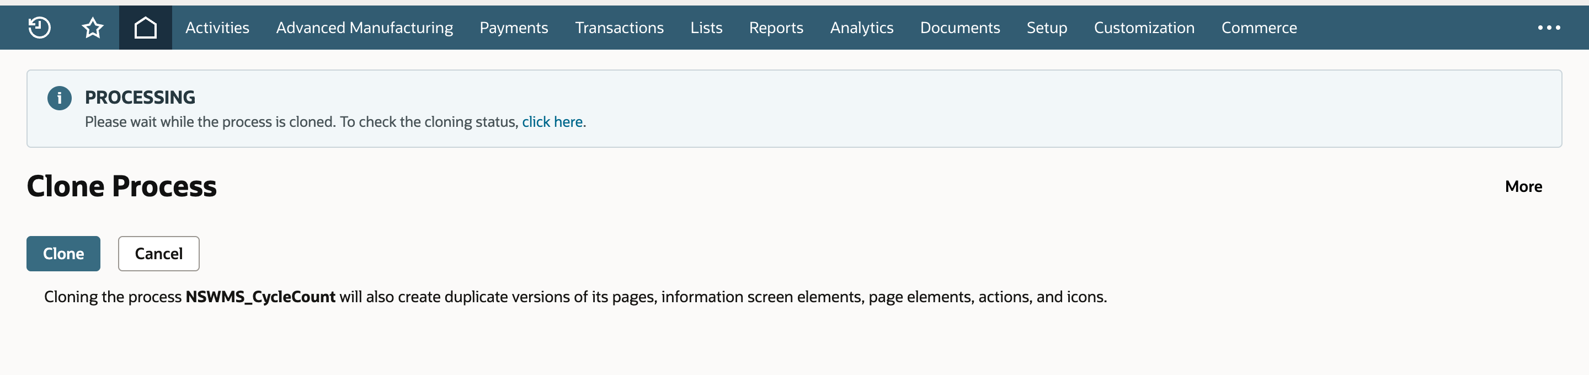Screen dimensions: 1589x375
Task: Open the Advanced Manufacturing menu
Action: [365, 28]
